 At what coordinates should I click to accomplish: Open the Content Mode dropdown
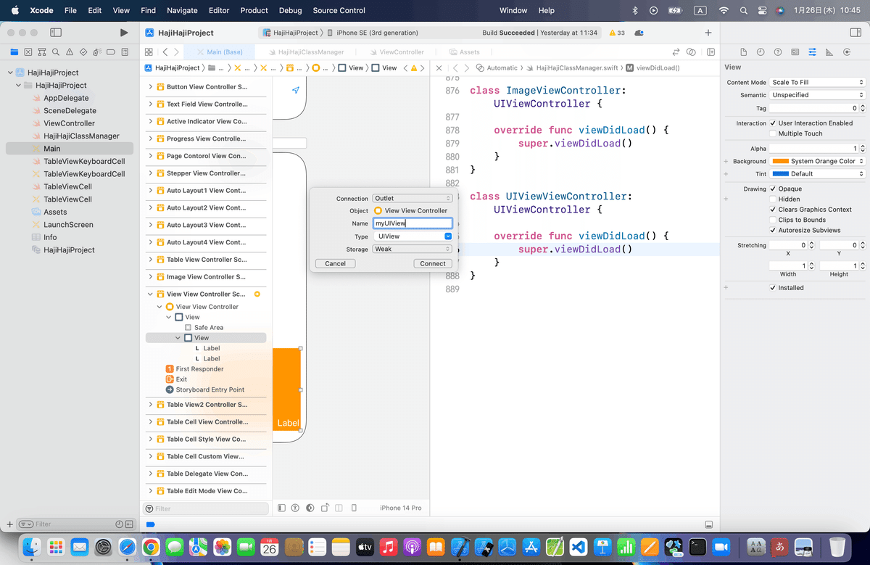tap(817, 83)
